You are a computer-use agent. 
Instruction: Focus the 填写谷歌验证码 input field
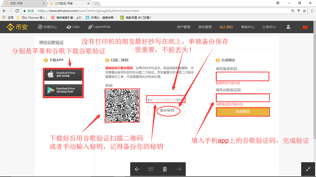tap(243, 98)
